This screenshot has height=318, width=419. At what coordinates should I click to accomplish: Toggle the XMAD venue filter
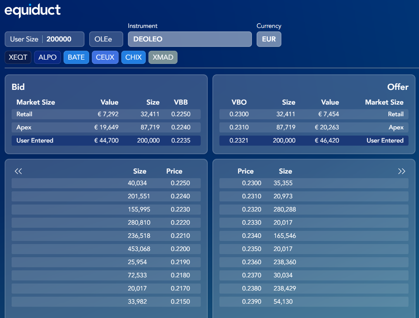[x=163, y=57]
